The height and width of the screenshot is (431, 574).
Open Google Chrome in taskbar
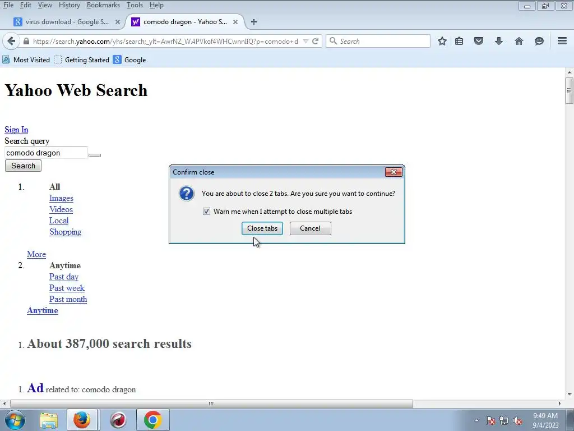click(152, 420)
